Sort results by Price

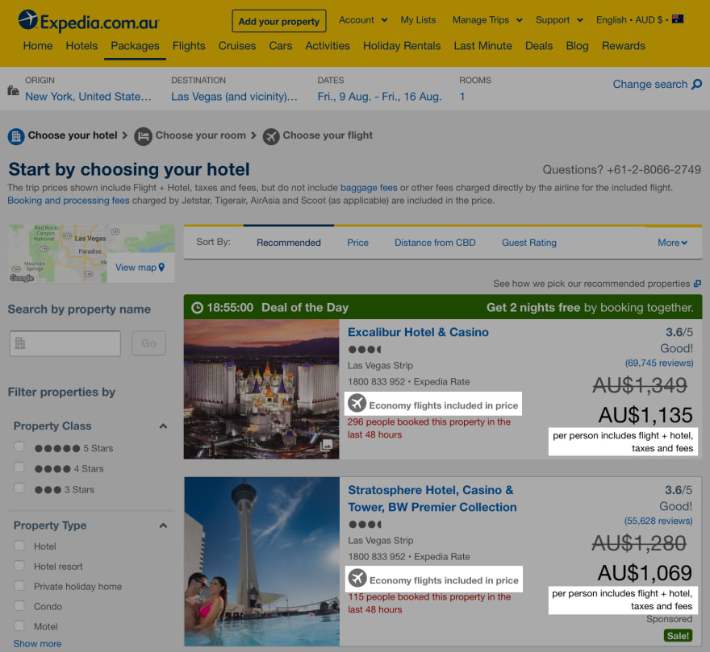click(x=357, y=243)
